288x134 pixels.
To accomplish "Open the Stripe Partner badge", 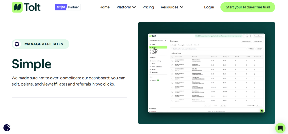I will pyautogui.click(x=68, y=7).
